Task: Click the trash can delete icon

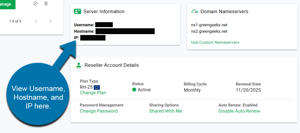Action: [46, 3]
